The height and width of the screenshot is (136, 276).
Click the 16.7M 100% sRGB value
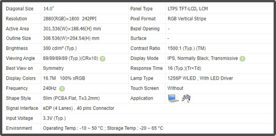pos(64,78)
